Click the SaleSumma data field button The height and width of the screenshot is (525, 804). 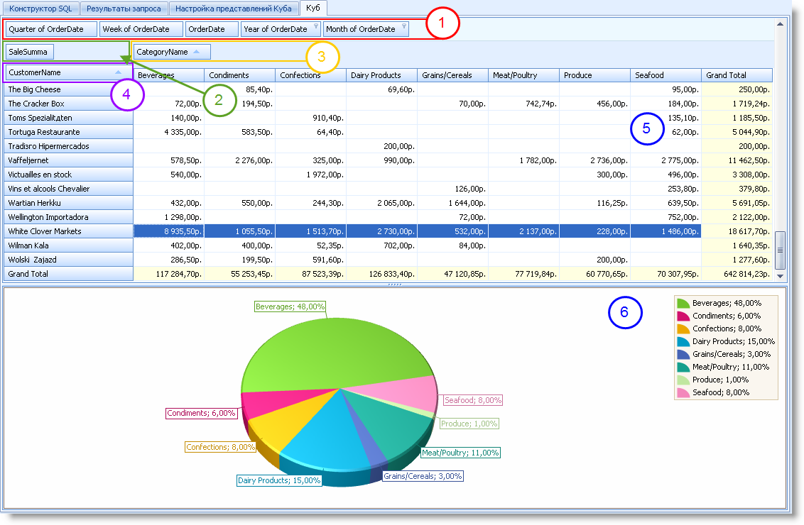coord(28,52)
